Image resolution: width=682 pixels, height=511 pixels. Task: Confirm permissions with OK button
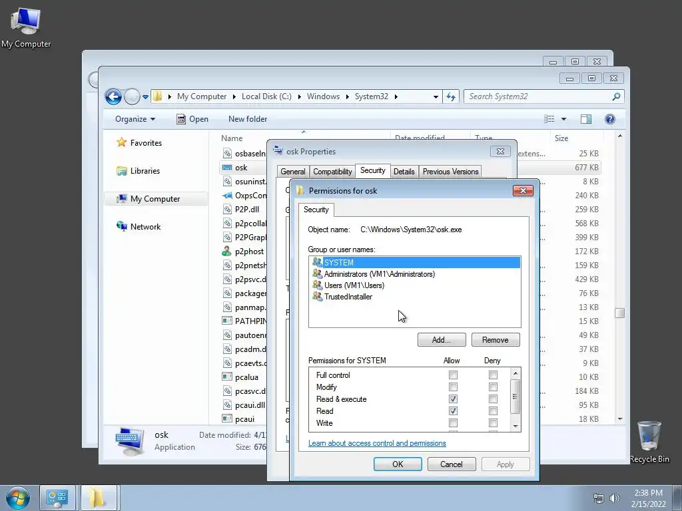click(398, 464)
